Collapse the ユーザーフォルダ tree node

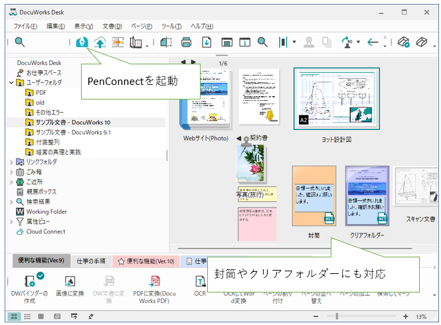coord(11,83)
